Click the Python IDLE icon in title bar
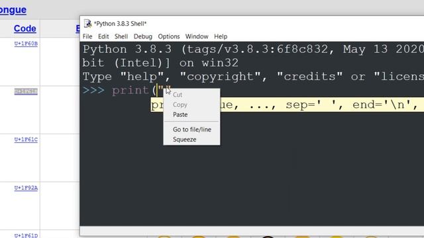 [x=87, y=24]
